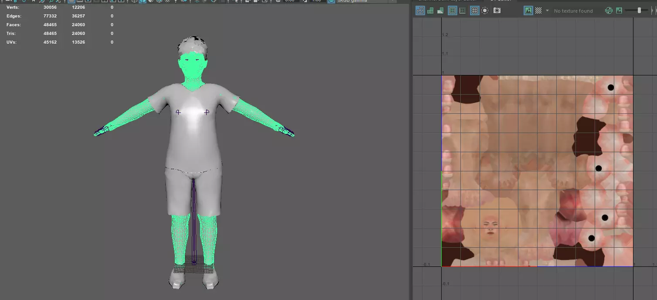Click the '1.1' grid label in UV Editor
Image resolution: width=657 pixels, height=300 pixels.
445,54
